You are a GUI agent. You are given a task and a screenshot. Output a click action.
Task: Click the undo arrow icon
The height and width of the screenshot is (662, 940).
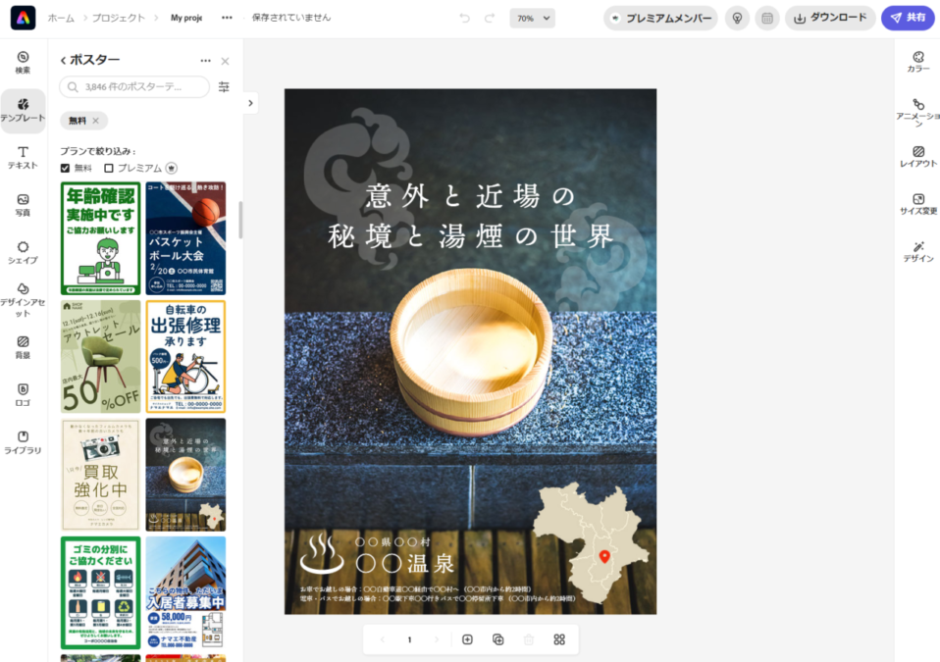tap(464, 18)
